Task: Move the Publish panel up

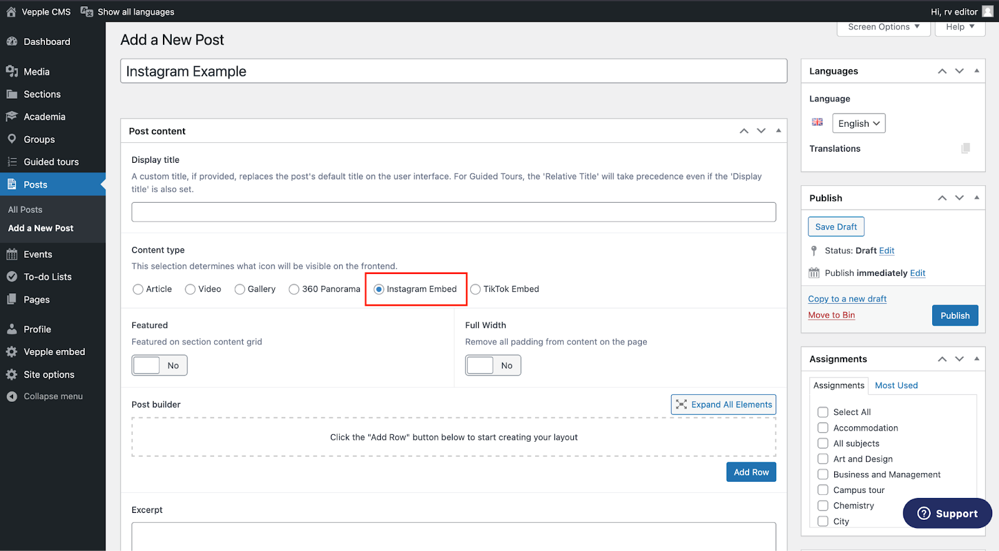Action: click(x=942, y=198)
